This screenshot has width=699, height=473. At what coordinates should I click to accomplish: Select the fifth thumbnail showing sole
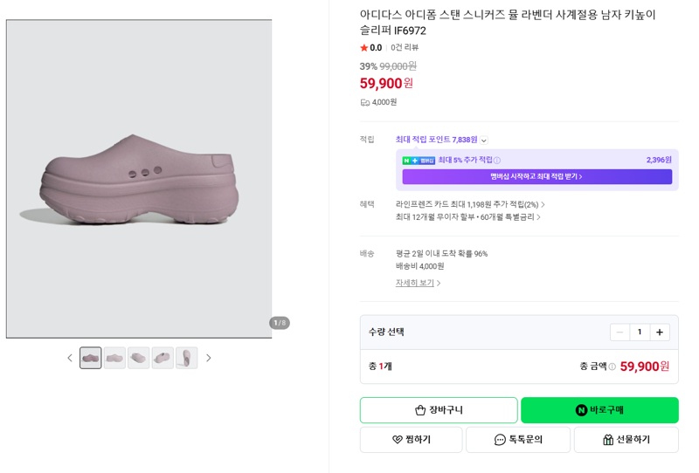pyautogui.click(x=186, y=358)
